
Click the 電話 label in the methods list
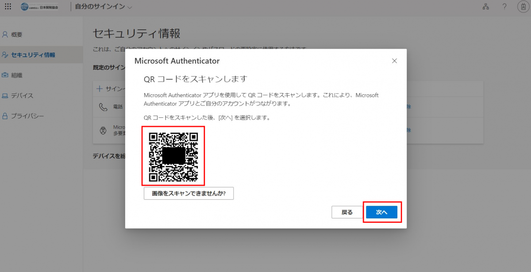pyautogui.click(x=118, y=107)
